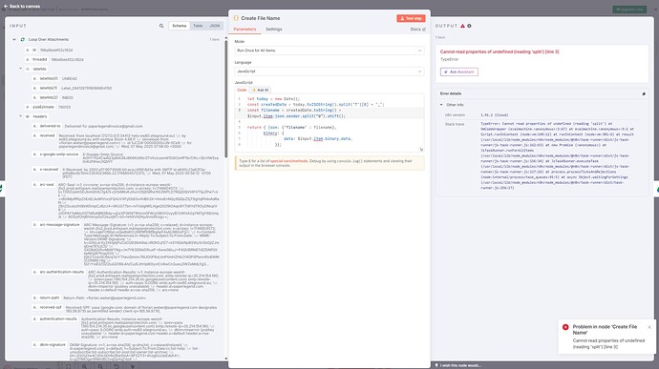The image size is (659, 369).
Task: Click the 'TypeError' text under error title
Action: pyautogui.click(x=449, y=60)
